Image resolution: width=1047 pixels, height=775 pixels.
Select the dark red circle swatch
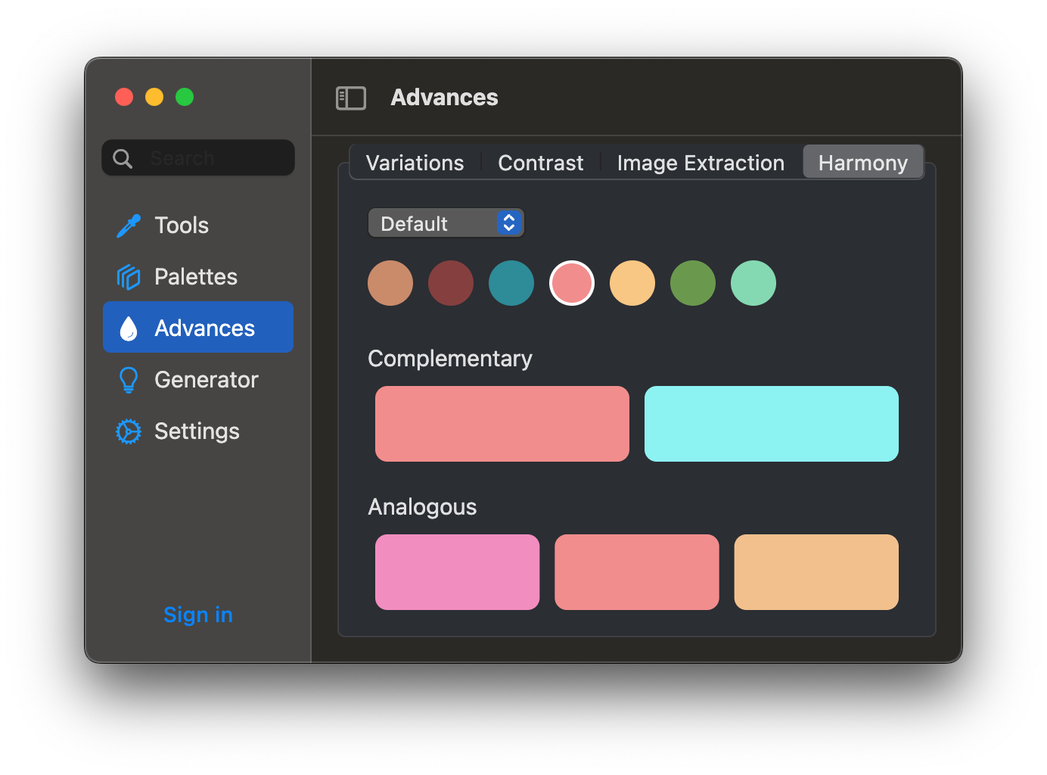(451, 283)
